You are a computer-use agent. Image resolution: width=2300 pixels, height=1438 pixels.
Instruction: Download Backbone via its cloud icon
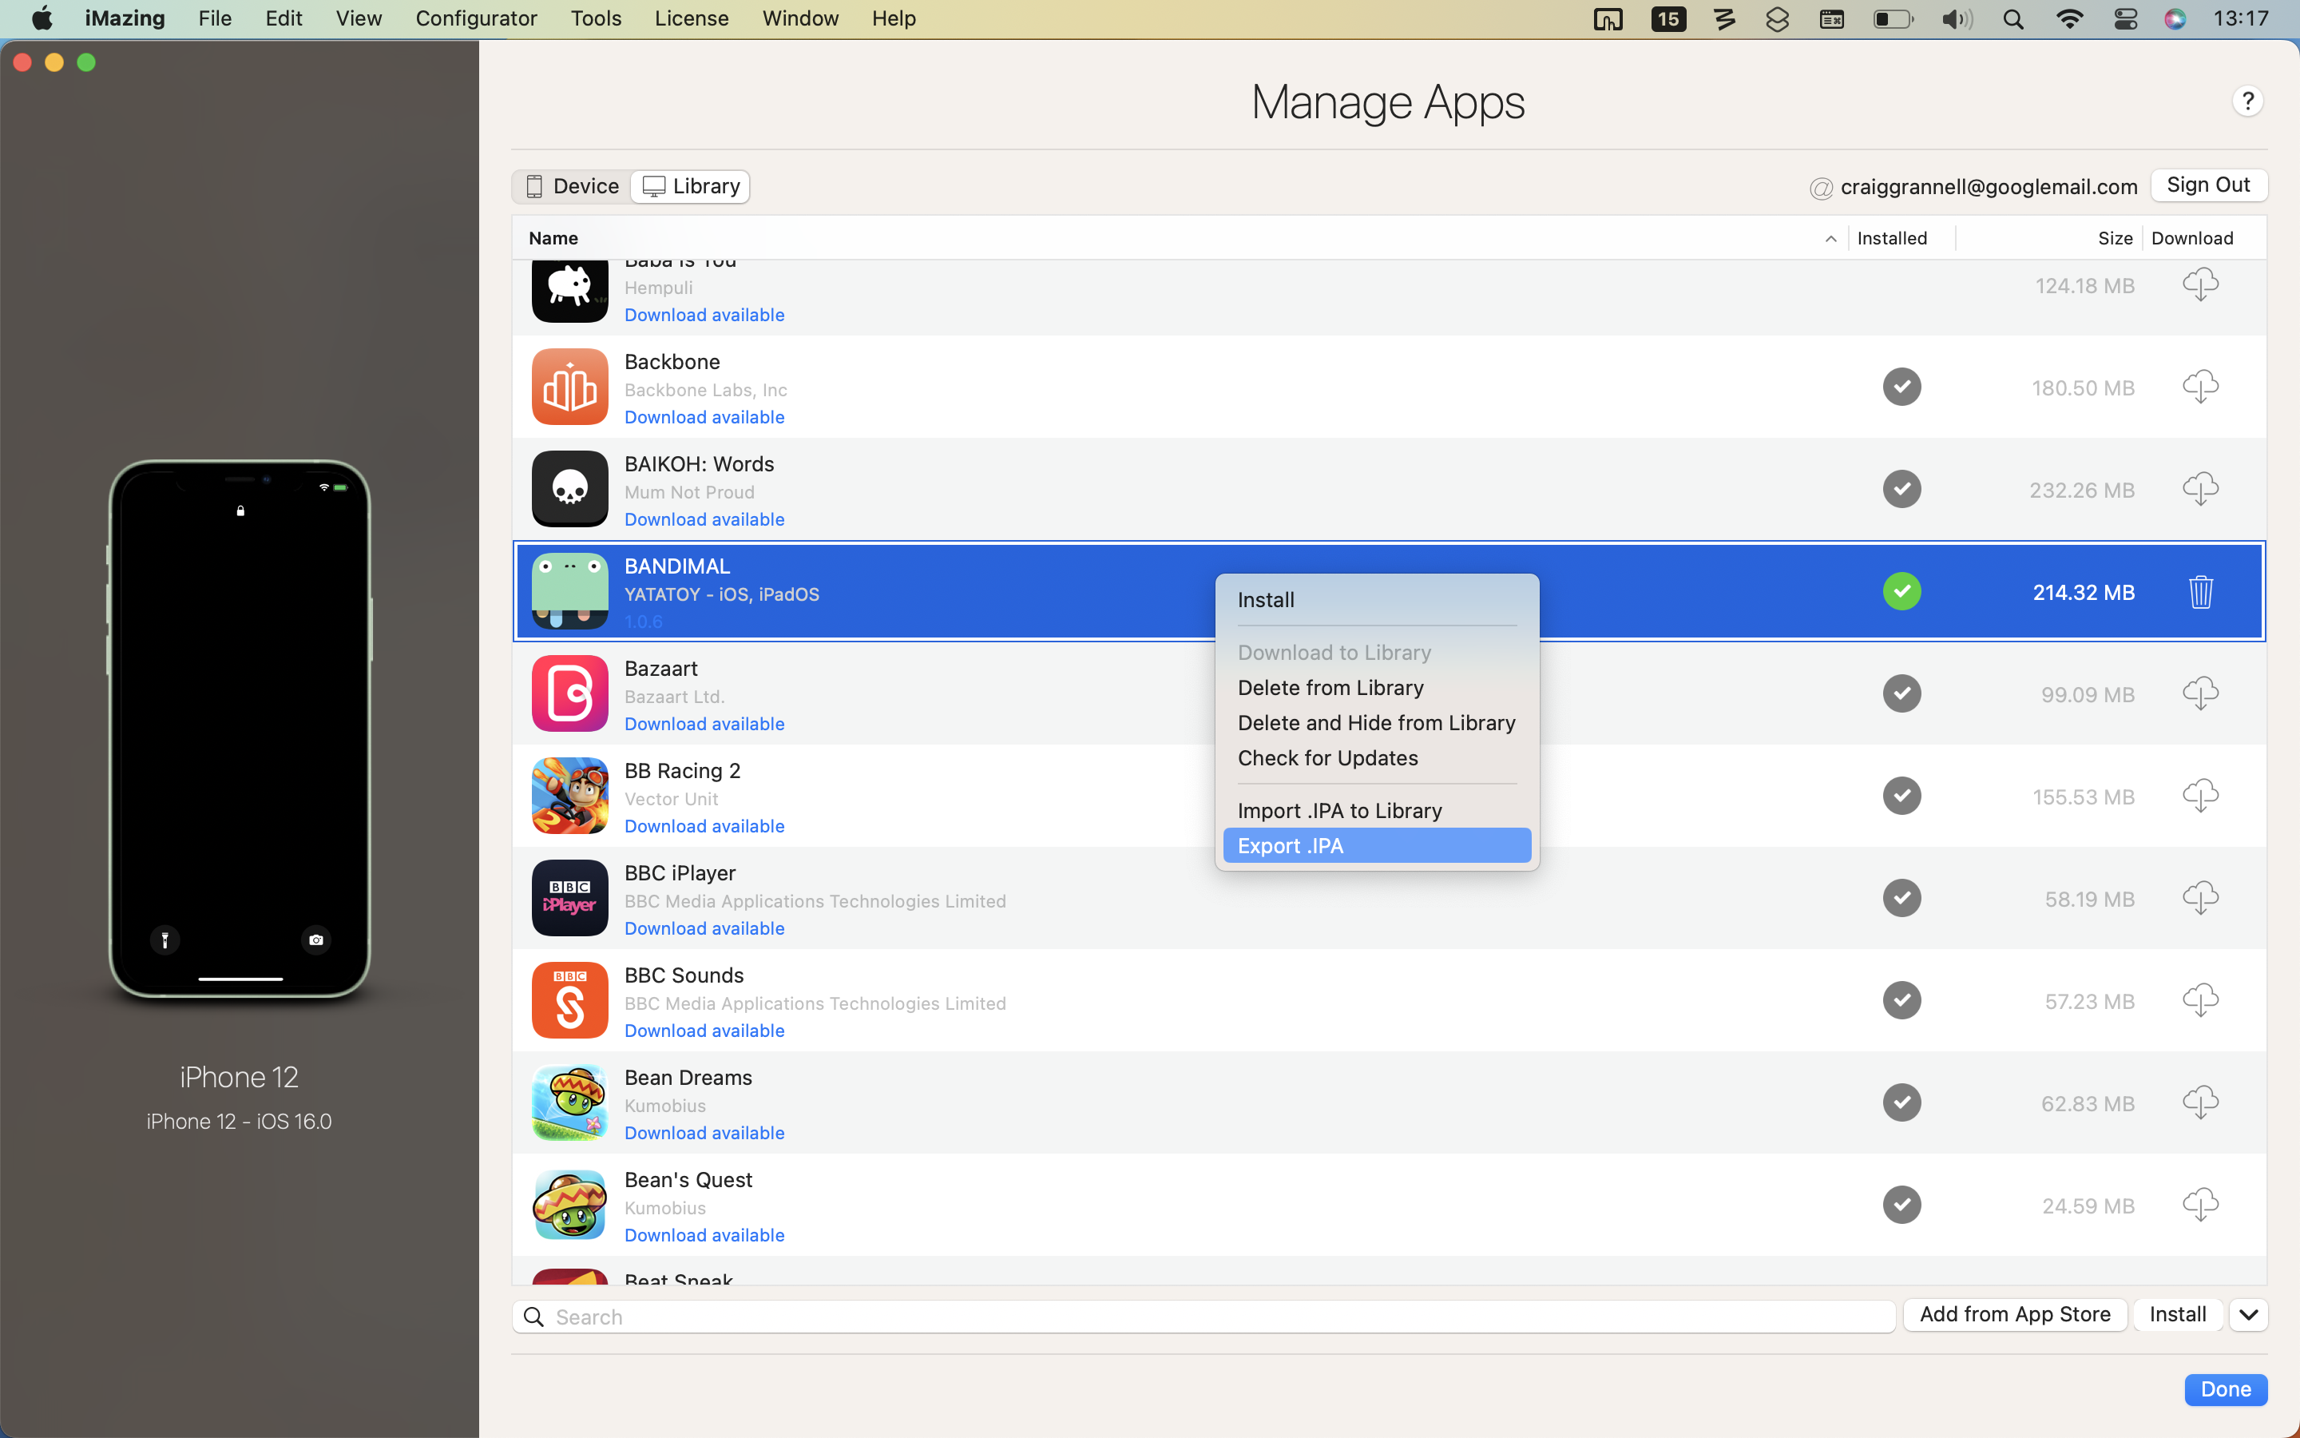[x=2200, y=387]
